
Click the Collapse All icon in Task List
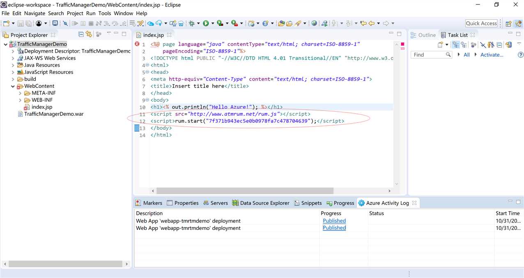pyautogui.click(x=499, y=45)
